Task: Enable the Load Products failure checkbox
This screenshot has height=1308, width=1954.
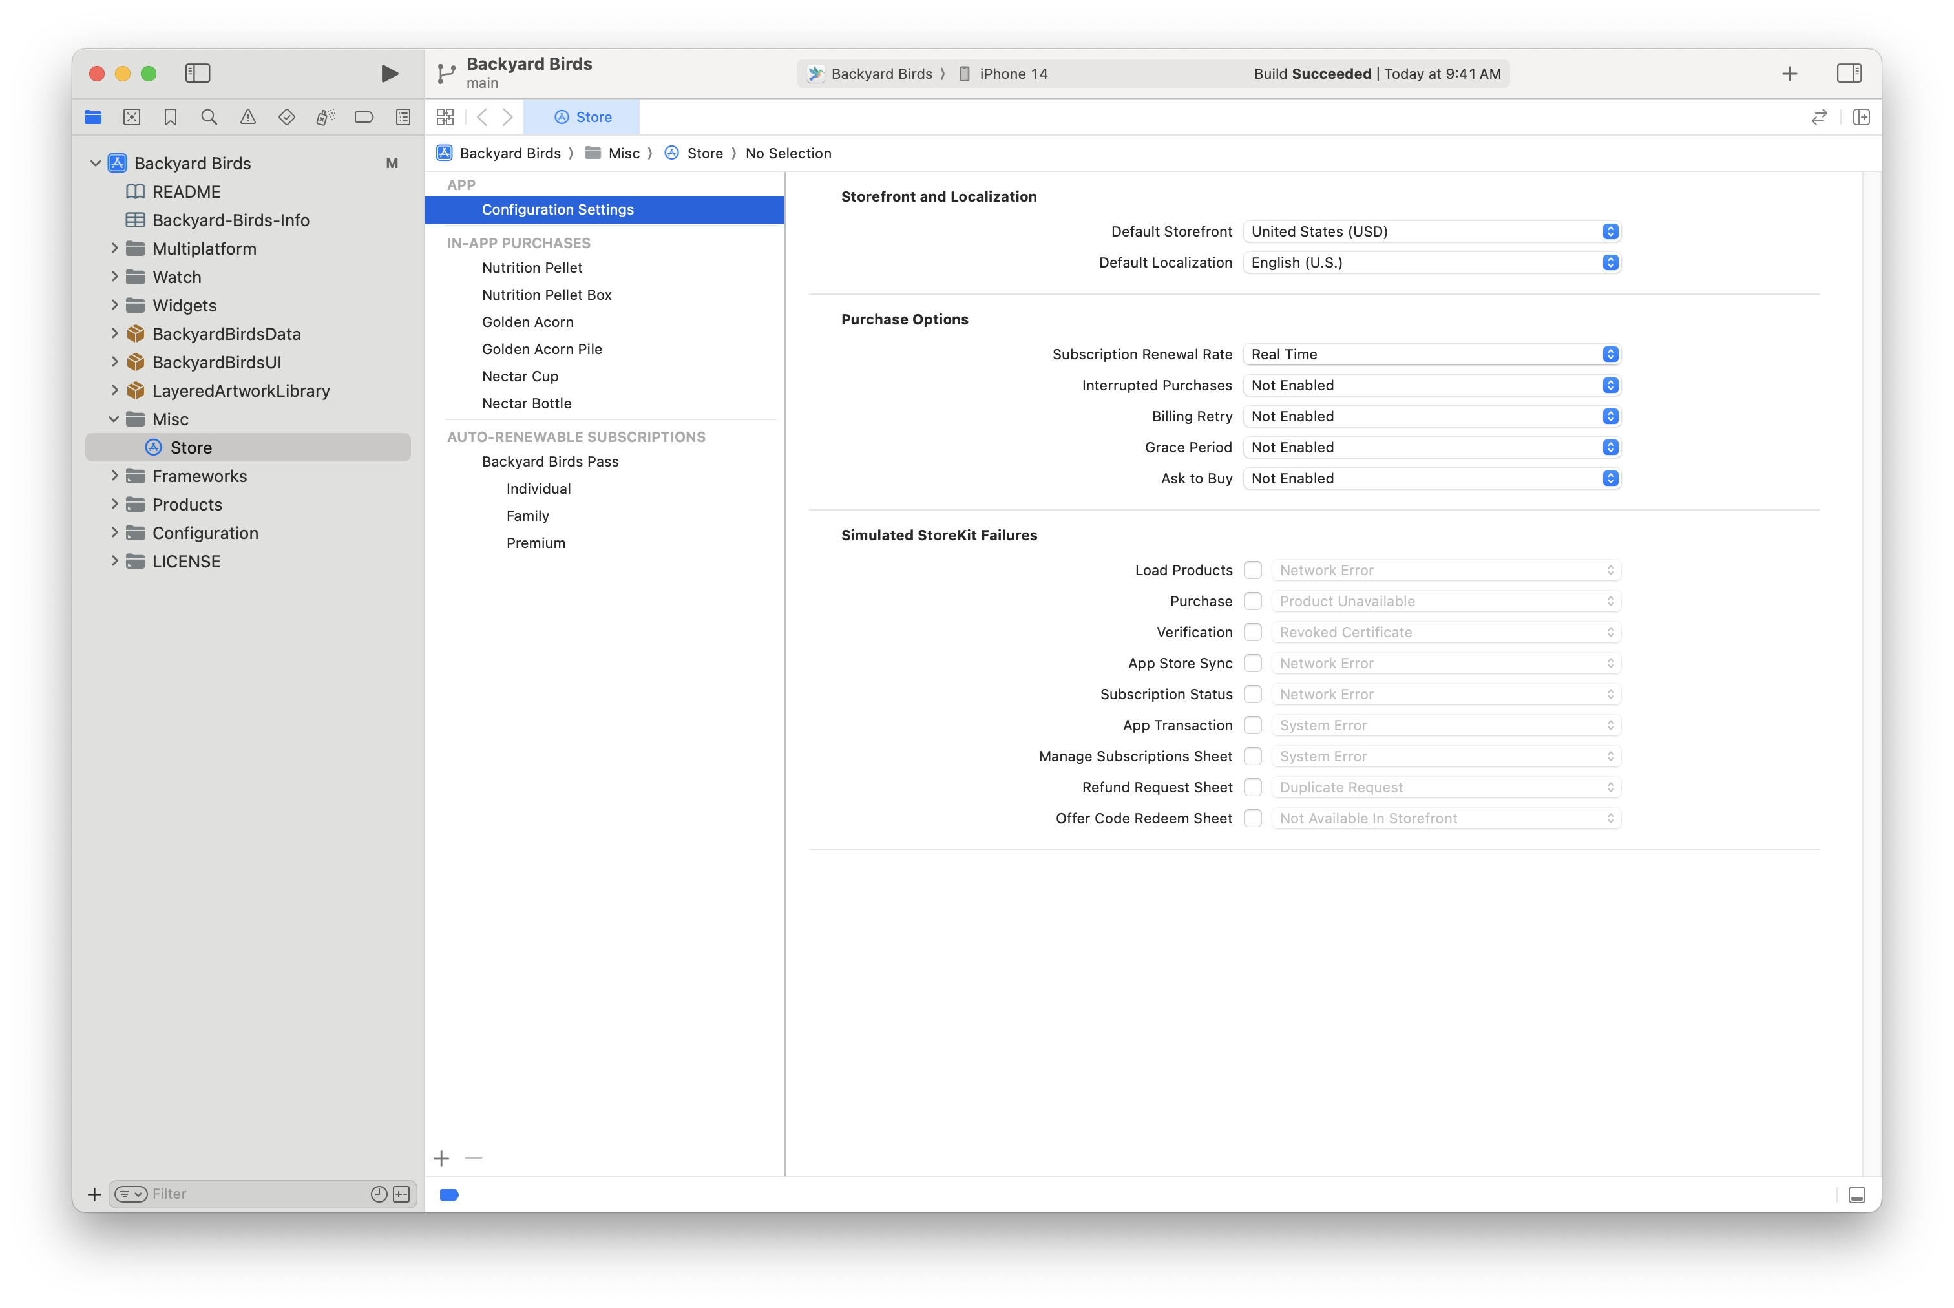Action: (1252, 570)
